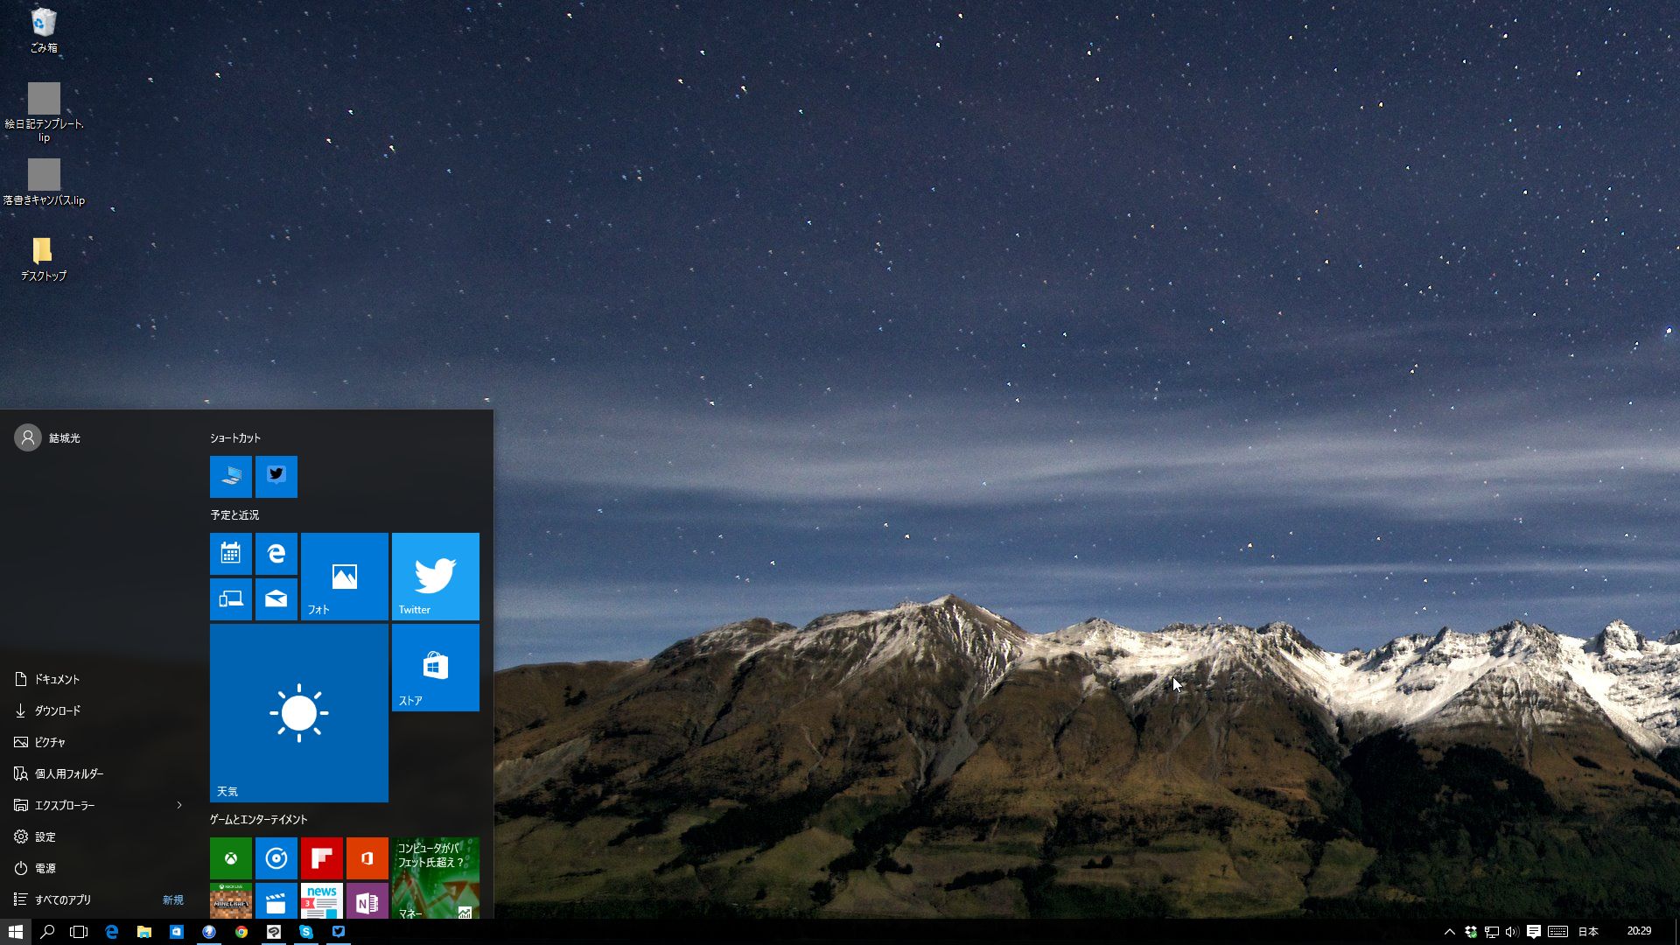The width and height of the screenshot is (1680, 945).
Task: Open the Flipboard tile
Action: click(321, 857)
